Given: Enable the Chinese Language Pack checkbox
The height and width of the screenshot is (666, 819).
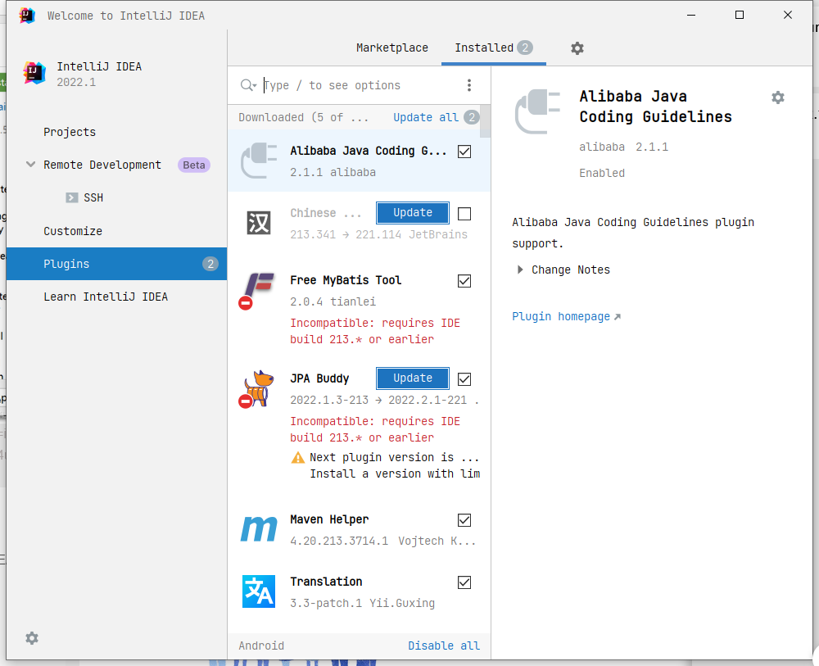Looking at the screenshot, I should (x=464, y=213).
